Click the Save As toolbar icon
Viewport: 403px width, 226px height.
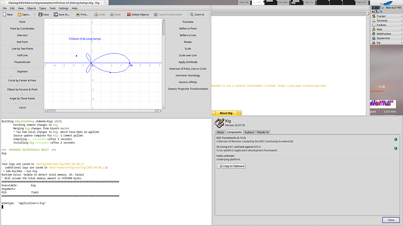[55, 15]
